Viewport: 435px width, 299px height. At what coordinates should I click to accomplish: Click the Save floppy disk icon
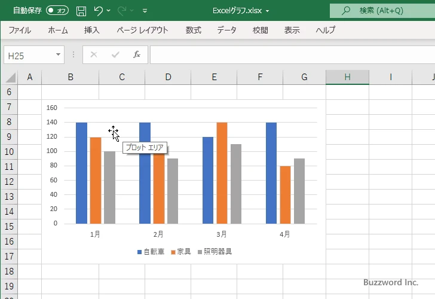[x=81, y=11]
